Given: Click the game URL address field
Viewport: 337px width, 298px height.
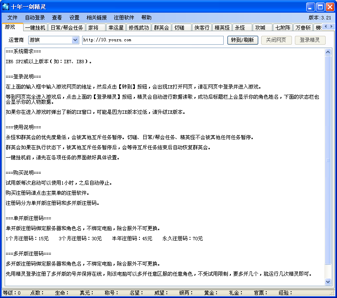Looking at the screenshot, I should [152, 40].
